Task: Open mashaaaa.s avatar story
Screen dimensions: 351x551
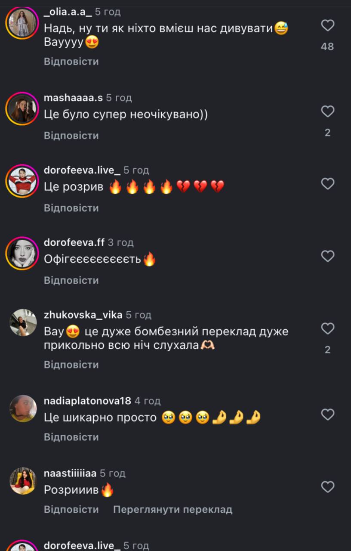Action: 22,108
